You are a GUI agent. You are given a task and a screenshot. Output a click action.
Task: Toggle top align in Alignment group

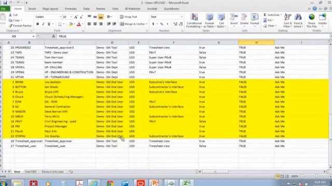click(x=89, y=17)
